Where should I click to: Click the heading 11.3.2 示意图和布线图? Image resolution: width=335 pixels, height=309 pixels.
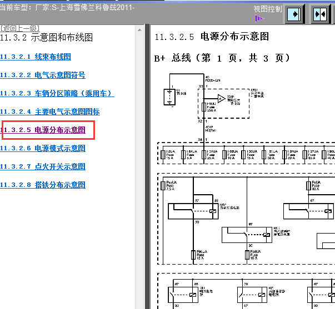(x=46, y=38)
